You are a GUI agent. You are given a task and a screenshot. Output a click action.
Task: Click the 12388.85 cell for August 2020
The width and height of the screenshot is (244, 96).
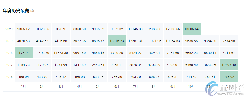pyautogui.click(x=154, y=29)
